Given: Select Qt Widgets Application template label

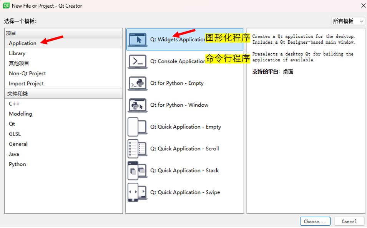Looking at the screenshot, I should pos(178,40).
